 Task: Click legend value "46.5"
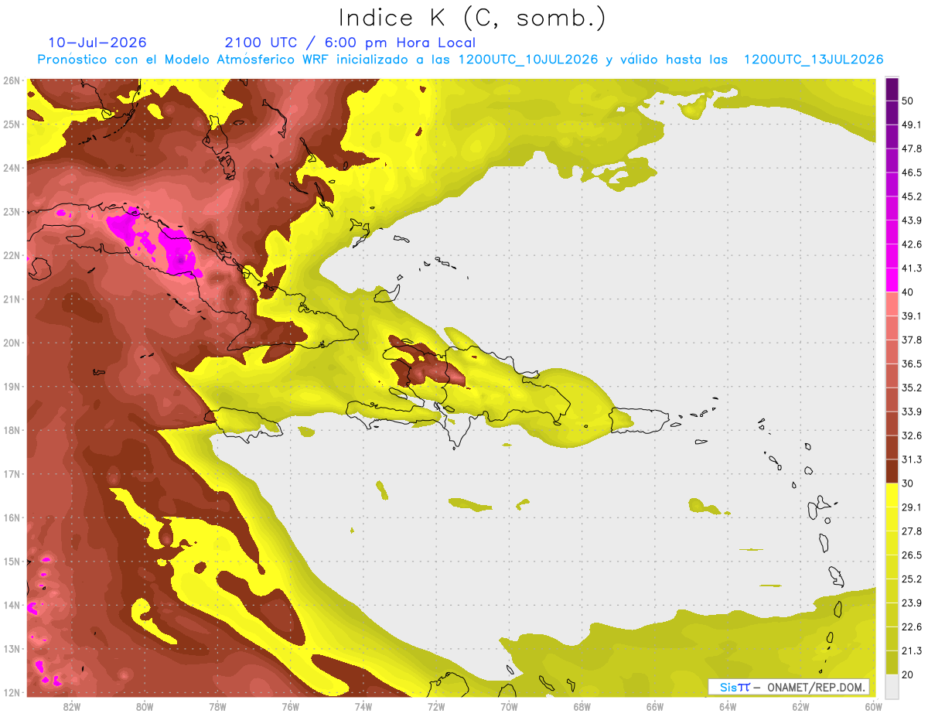(x=912, y=172)
